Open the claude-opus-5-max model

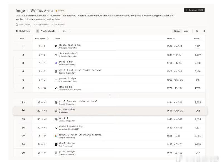(70, 45)
